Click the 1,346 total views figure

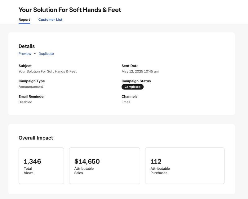point(33,161)
